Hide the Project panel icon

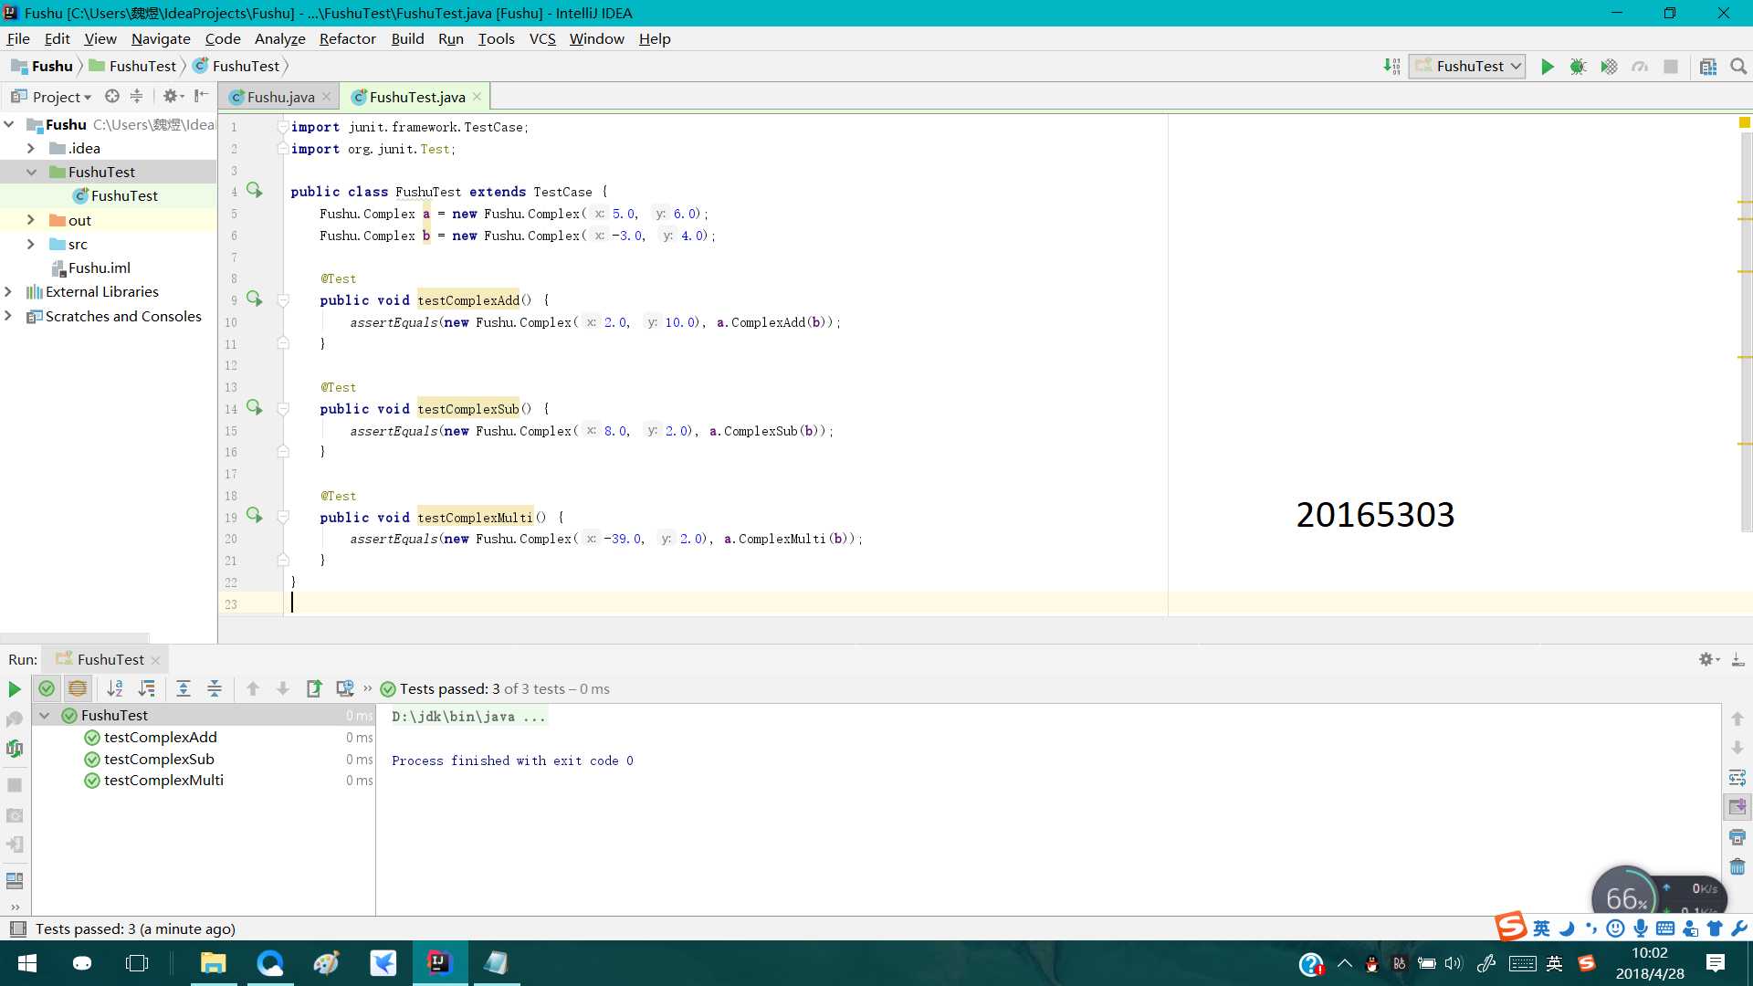(201, 96)
